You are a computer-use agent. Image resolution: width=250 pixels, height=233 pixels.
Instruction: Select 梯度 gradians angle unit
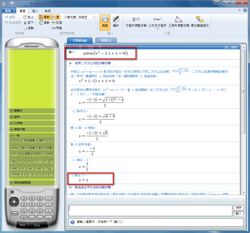pyautogui.click(x=57, y=28)
